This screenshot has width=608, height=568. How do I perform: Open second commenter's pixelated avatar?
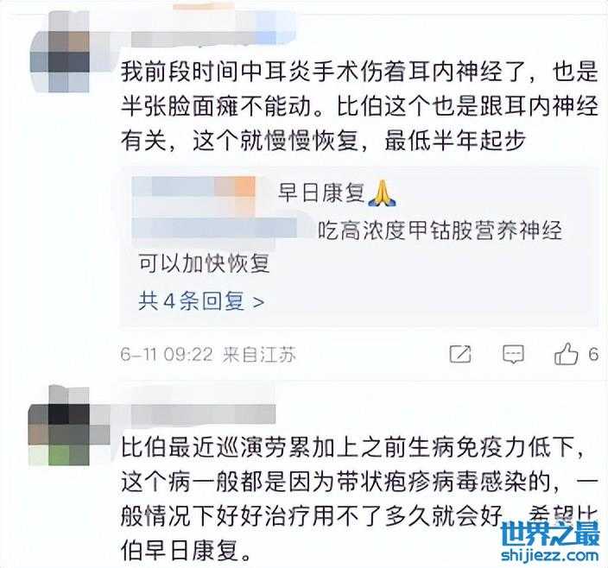(59, 426)
